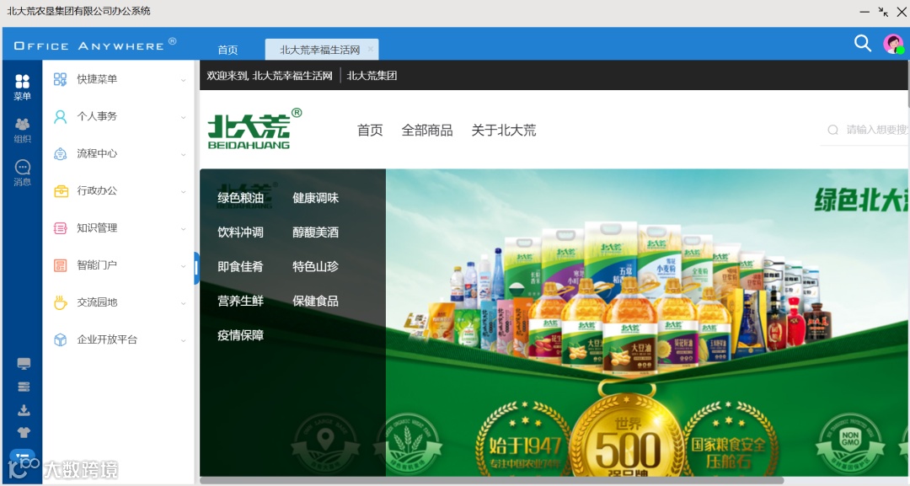Viewport: 910px width, 486px height.
Task: Click the 企业开放平台 cube icon
Action: point(60,339)
